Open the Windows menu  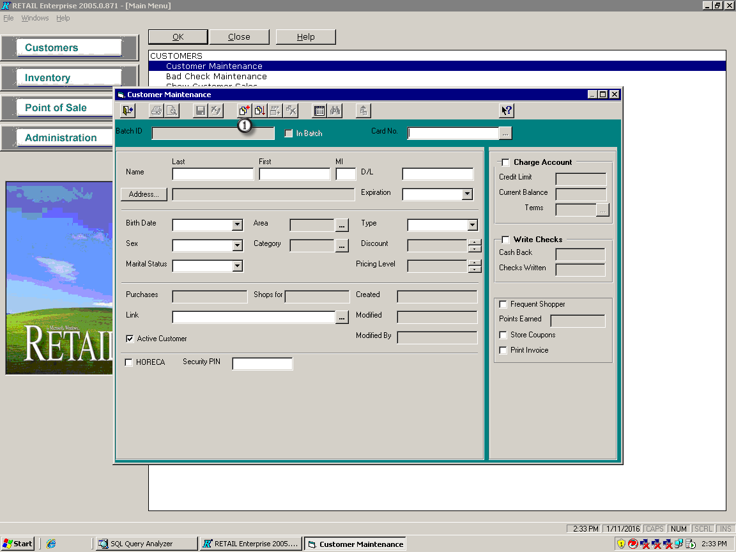(x=34, y=18)
